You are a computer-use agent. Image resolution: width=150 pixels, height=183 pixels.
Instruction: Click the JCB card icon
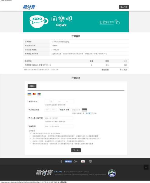[x=39, y=94]
